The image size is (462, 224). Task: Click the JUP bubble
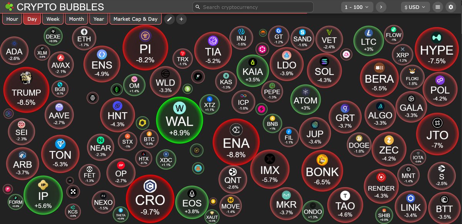coord(314,133)
